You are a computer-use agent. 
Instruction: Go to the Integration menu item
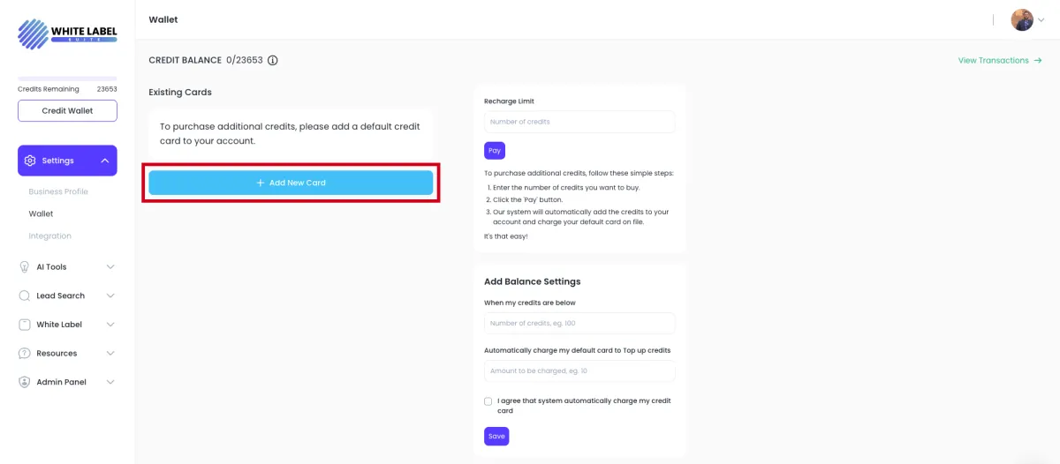(x=49, y=236)
